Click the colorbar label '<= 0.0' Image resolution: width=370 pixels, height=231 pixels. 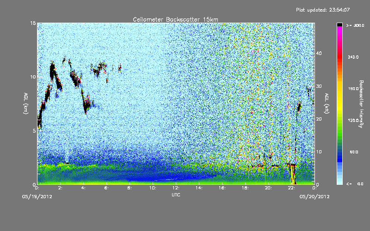pos(355,184)
